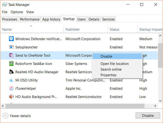Click Microsoft Corporation in Windows Defender row
Image resolution: width=163 pixels, height=123 pixels.
pyautogui.click(x=83, y=39)
